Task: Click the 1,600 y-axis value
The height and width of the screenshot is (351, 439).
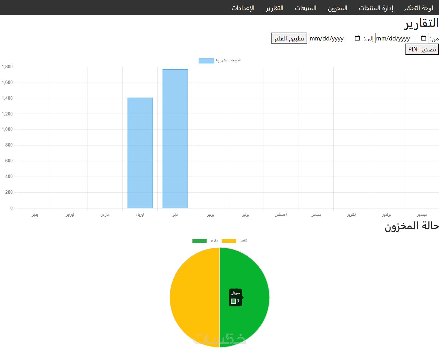Action: [7, 82]
